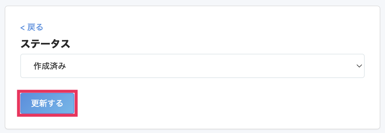The image size is (385, 133).
Task: Open the ステータス dropdown
Action: click(192, 66)
